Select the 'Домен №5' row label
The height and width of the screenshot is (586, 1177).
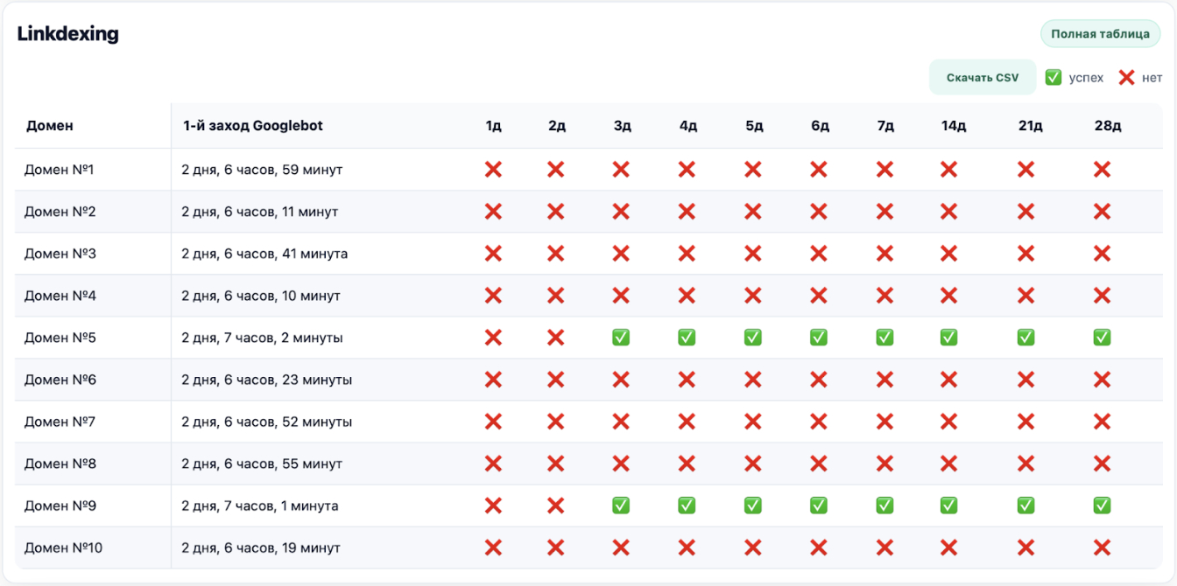click(60, 338)
